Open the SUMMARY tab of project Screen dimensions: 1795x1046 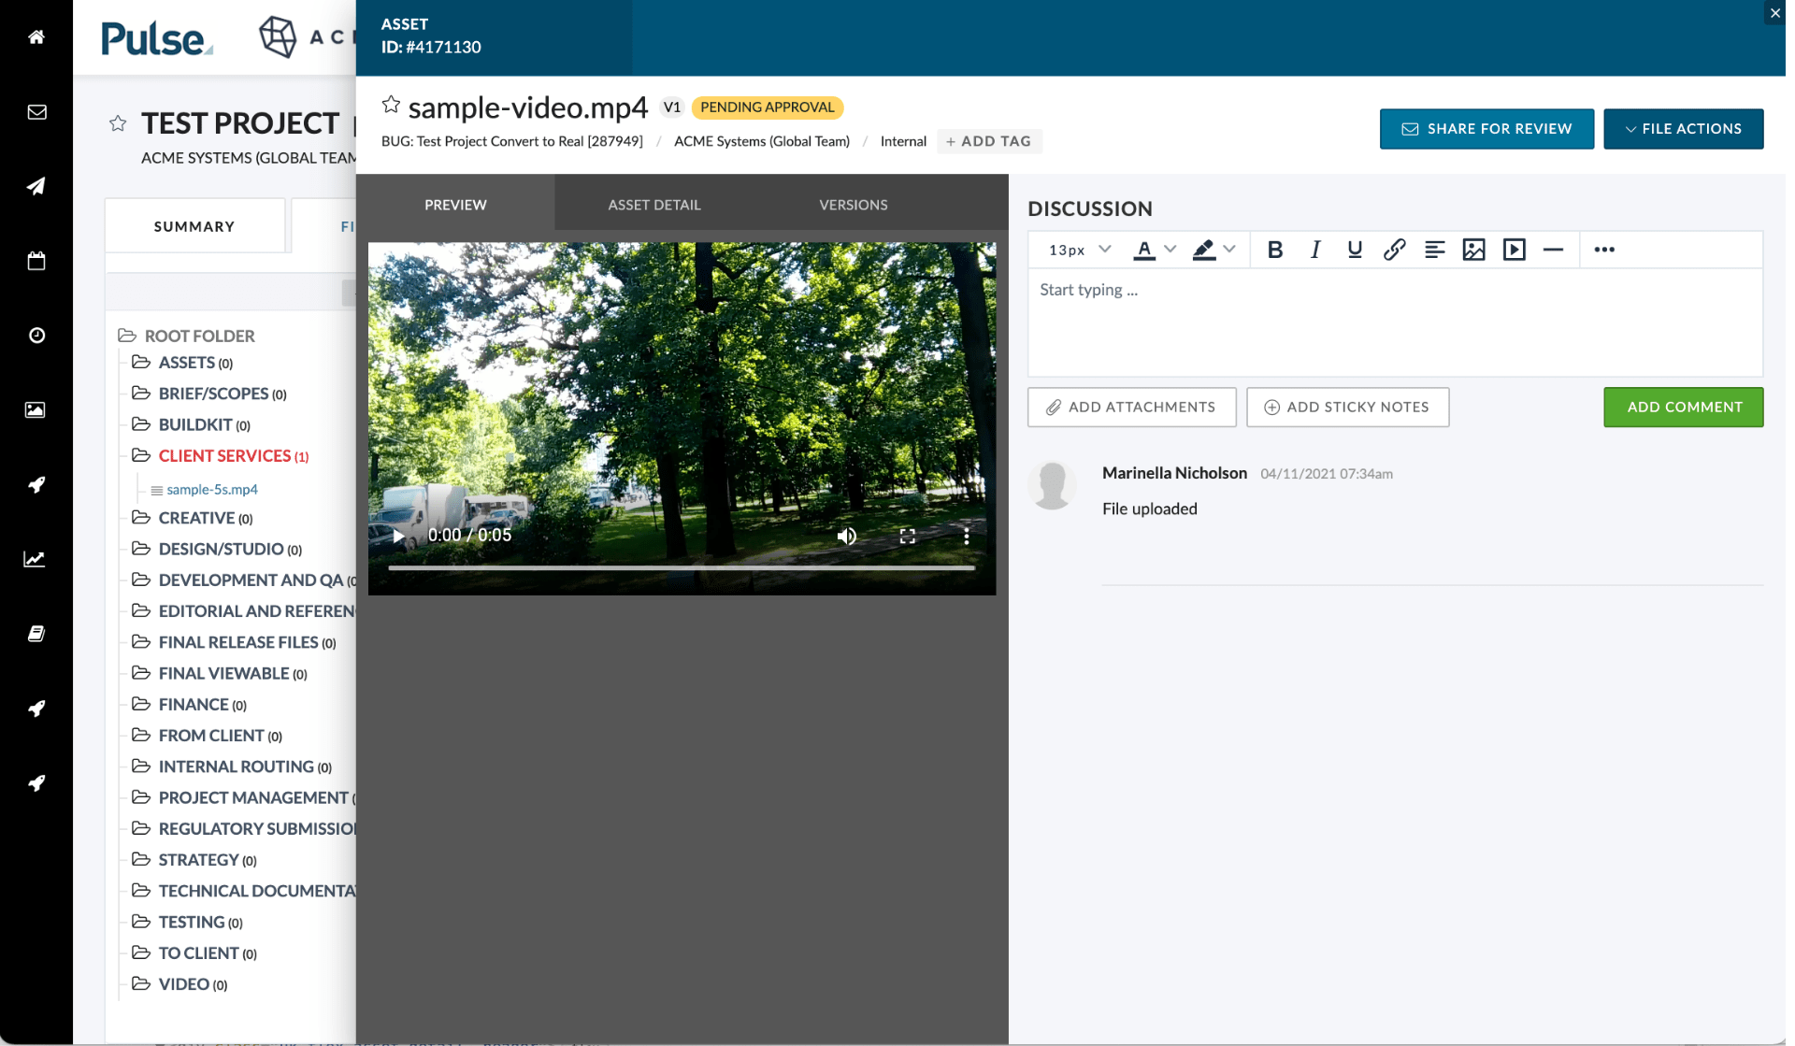[x=194, y=226]
